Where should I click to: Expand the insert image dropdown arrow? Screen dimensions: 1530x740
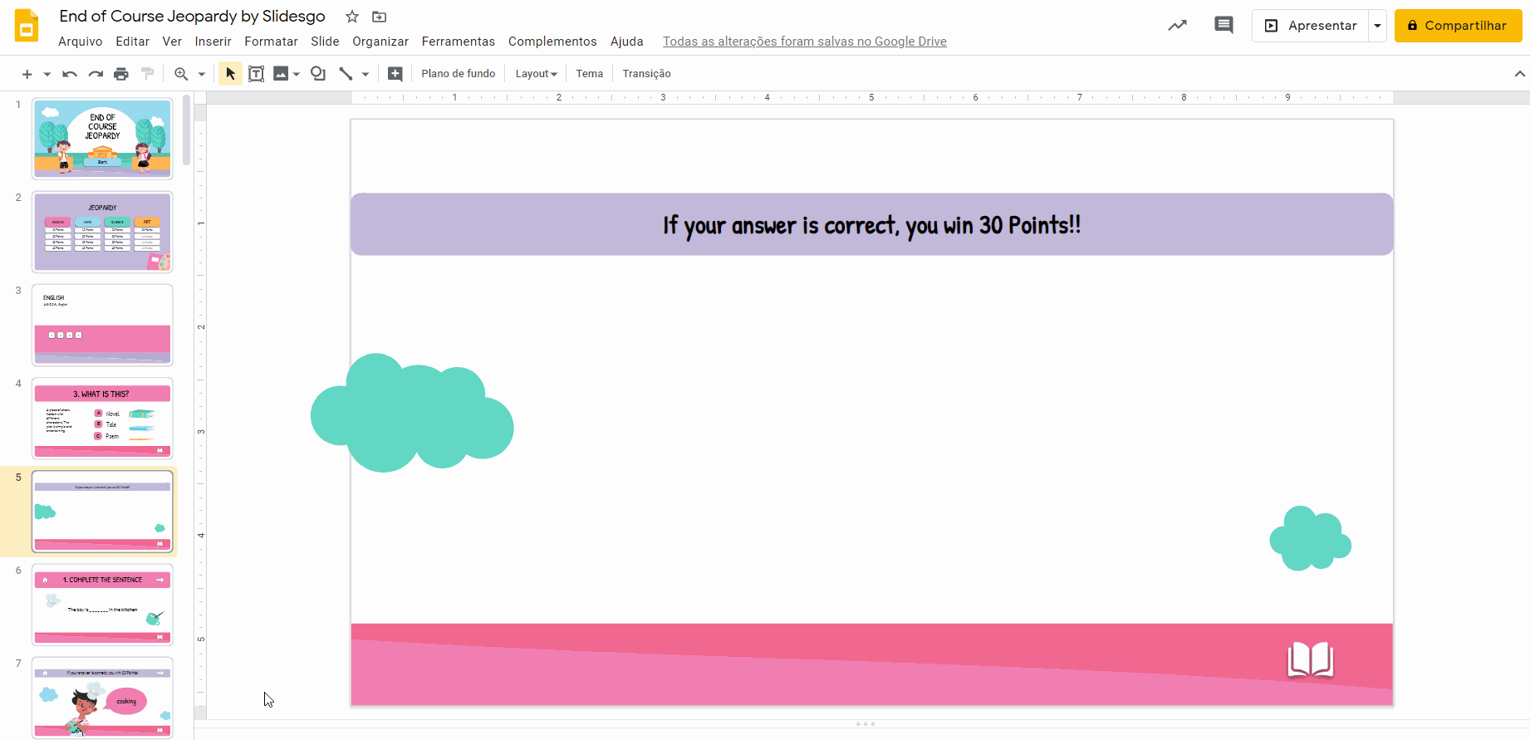click(x=297, y=74)
